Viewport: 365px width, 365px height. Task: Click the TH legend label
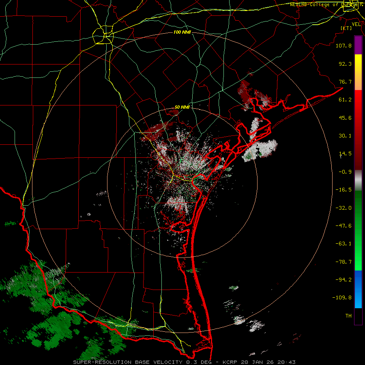(x=348, y=316)
